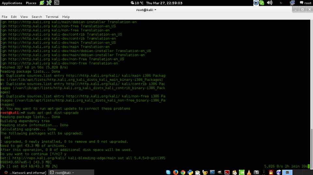The width and height of the screenshot is (313, 175).
Task: Click the 'Fetched 327 kB in 56s' line
Action: coord(34,67)
